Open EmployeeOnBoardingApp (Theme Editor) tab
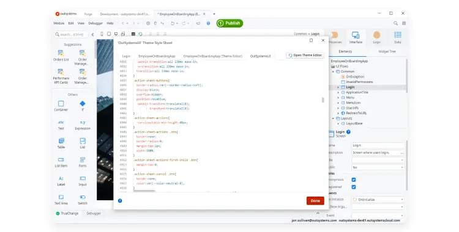Screen dimensions: 459x232 pos(213,56)
